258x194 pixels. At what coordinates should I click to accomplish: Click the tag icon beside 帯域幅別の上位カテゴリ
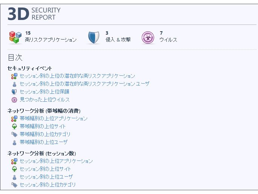click(x=14, y=134)
